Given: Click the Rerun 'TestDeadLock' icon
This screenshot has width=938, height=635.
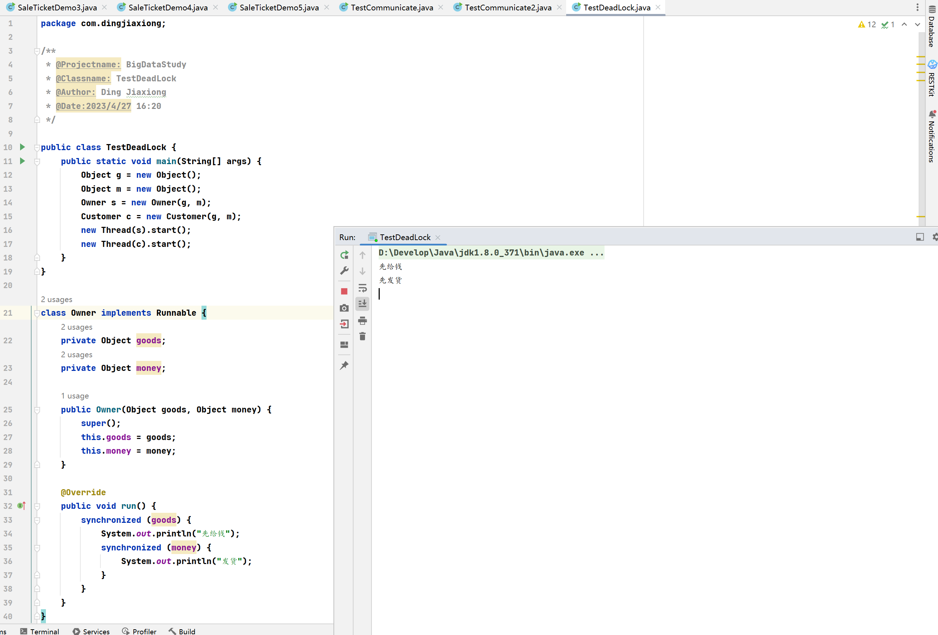Looking at the screenshot, I should coord(345,254).
